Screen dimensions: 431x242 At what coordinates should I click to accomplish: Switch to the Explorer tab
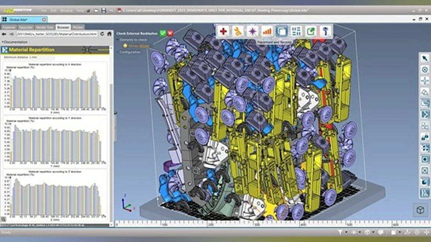(x=9, y=27)
